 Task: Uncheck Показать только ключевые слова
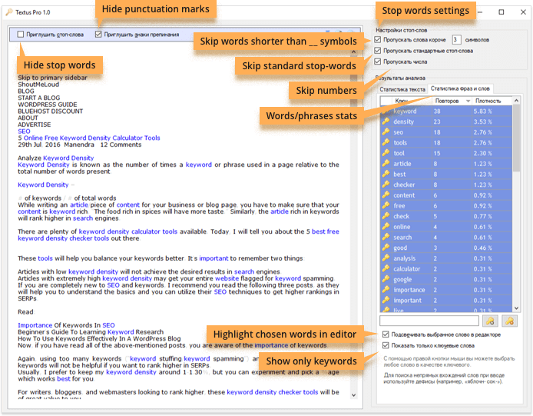click(386, 345)
